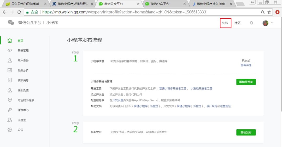Click the 首页 home icon in sidebar
282x147 pixels.
(10, 41)
